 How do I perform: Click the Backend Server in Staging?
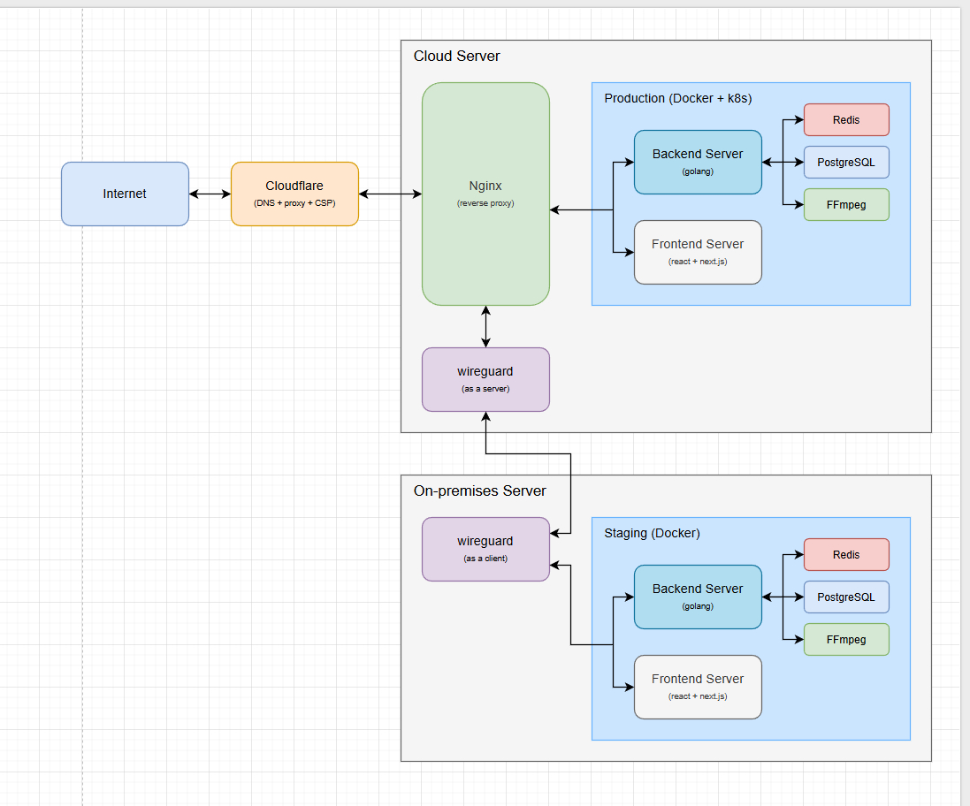(x=698, y=597)
